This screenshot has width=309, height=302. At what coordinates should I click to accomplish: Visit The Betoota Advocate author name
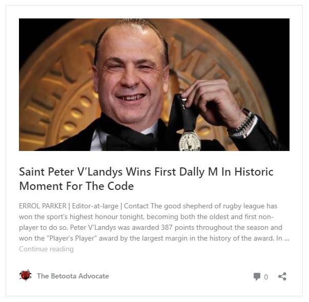tap(73, 276)
